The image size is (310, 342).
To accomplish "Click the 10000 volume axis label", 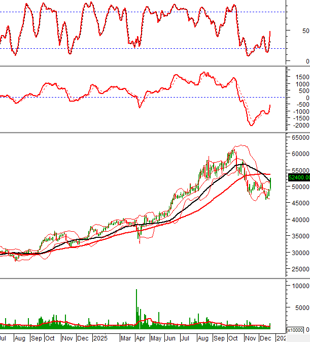I will click(299, 286).
